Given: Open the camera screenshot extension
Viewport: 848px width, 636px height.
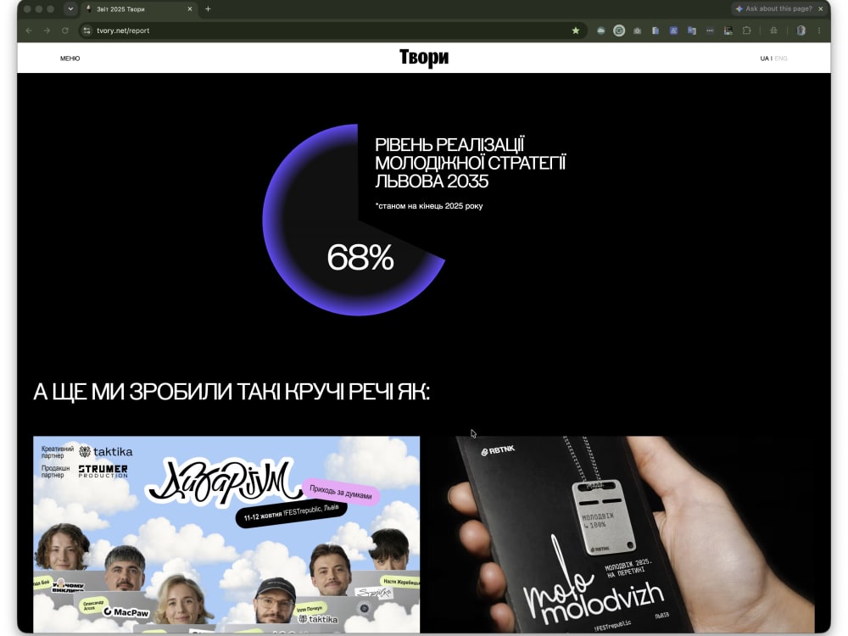Looking at the screenshot, I should tap(637, 31).
